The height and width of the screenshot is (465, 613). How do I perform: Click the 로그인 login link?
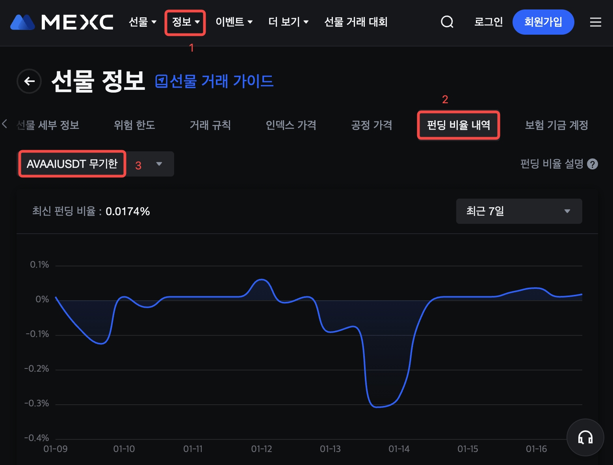click(489, 22)
